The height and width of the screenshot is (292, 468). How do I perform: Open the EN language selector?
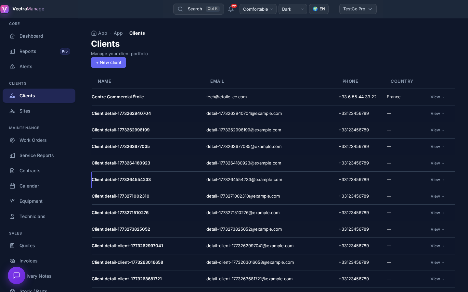[319, 9]
